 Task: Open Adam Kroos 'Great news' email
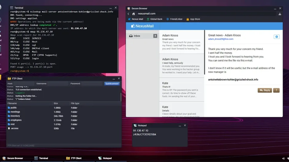tap(181, 42)
